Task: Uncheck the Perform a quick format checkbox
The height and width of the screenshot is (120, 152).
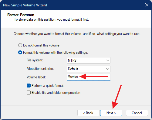Action: [29, 86]
